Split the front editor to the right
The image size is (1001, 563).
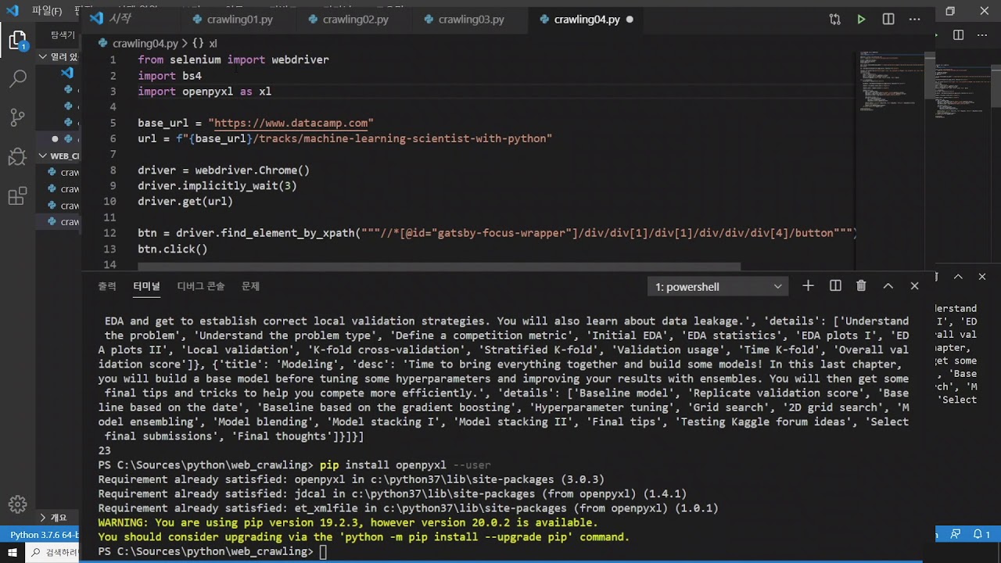(888, 20)
